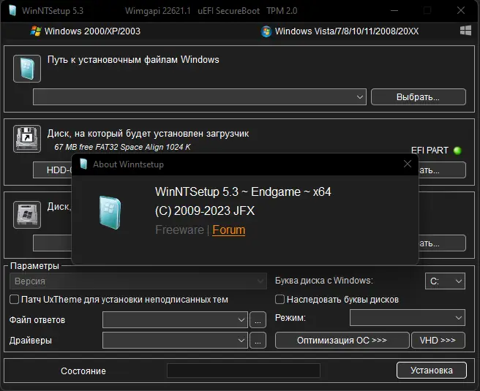Click the boot drive floppy disk icon
480x391 pixels.
coord(27,138)
